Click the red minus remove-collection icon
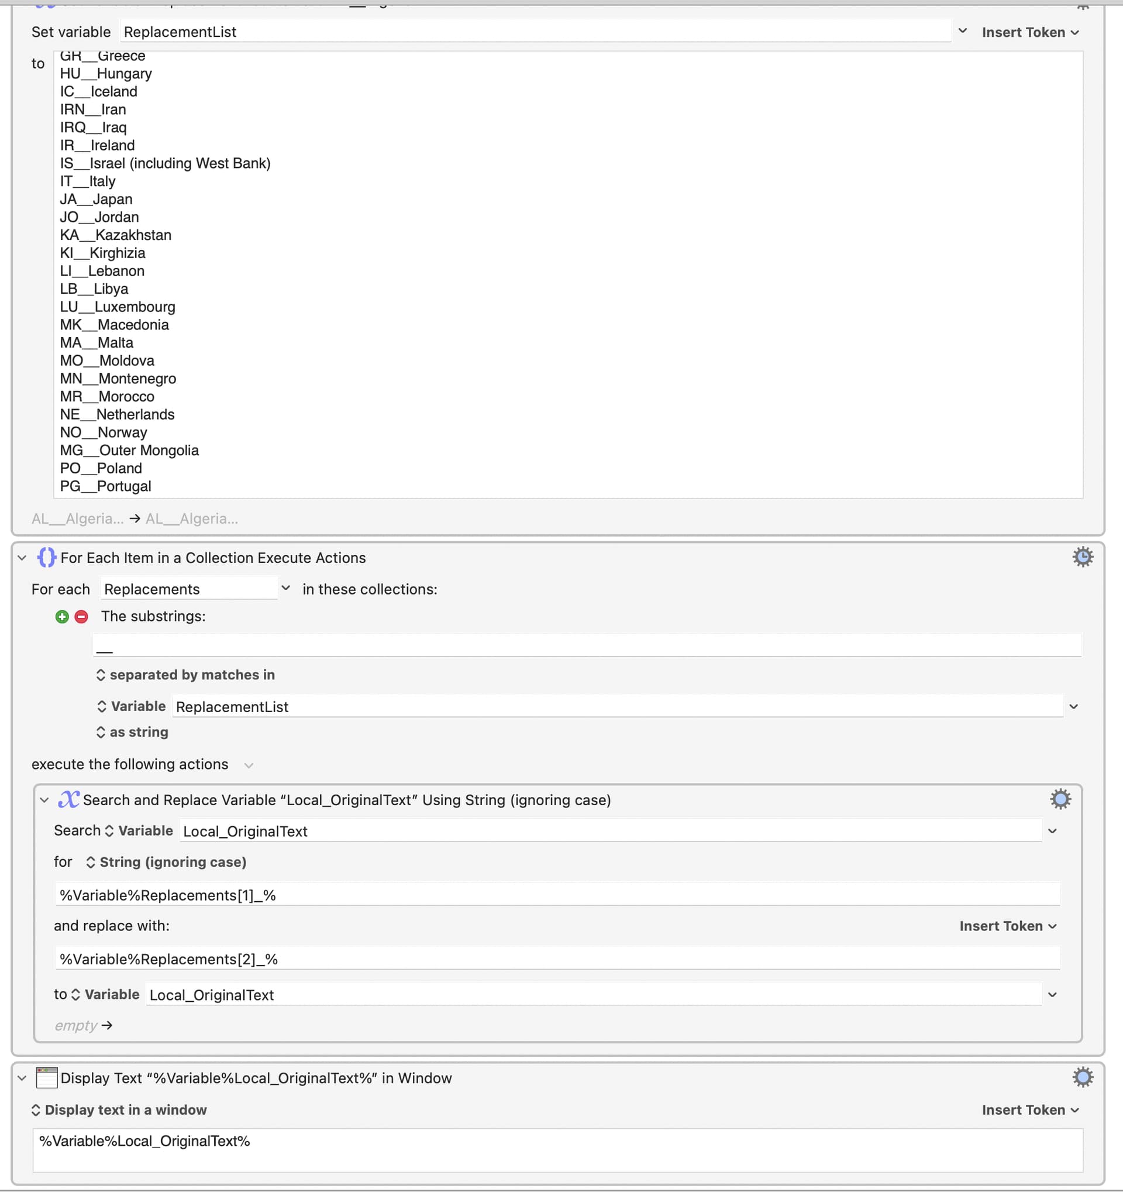1123x1192 pixels. [81, 616]
